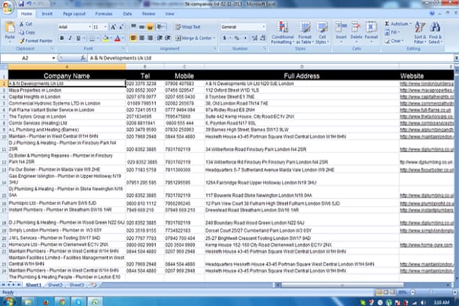Click the Cut command

coord(26,24)
